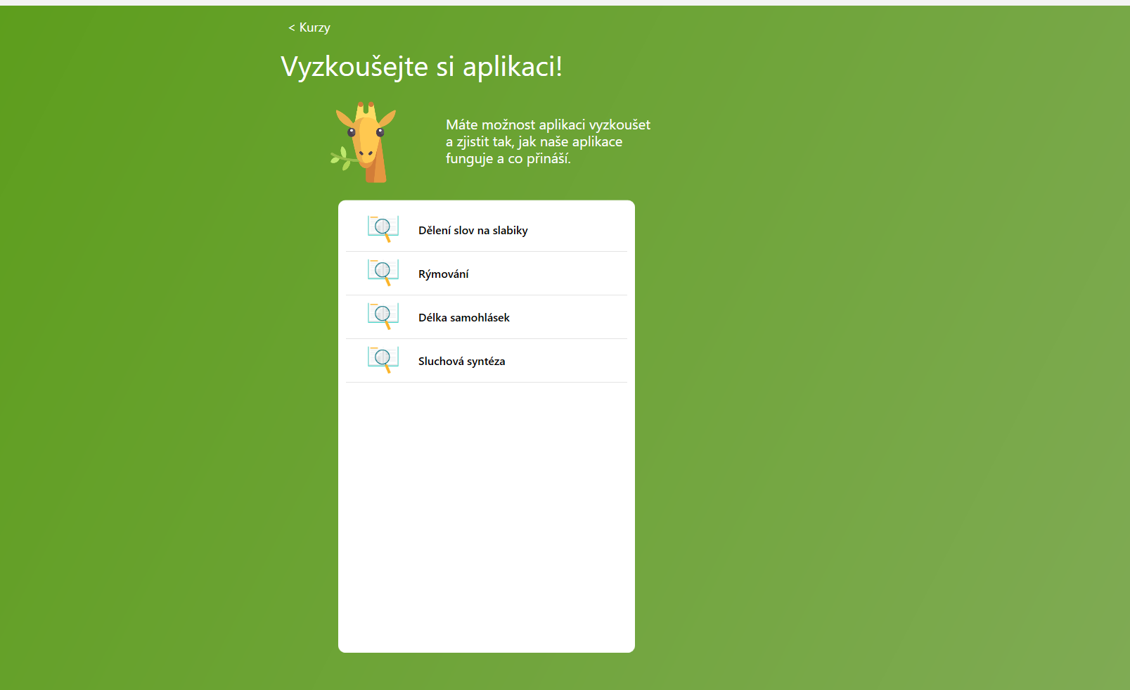Click the magnifier icon beside Sluchová syntéza
This screenshot has width=1130, height=690.
[383, 360]
